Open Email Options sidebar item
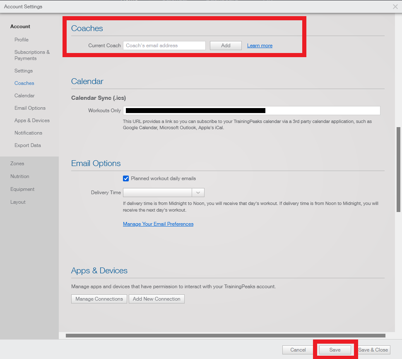 pos(30,108)
